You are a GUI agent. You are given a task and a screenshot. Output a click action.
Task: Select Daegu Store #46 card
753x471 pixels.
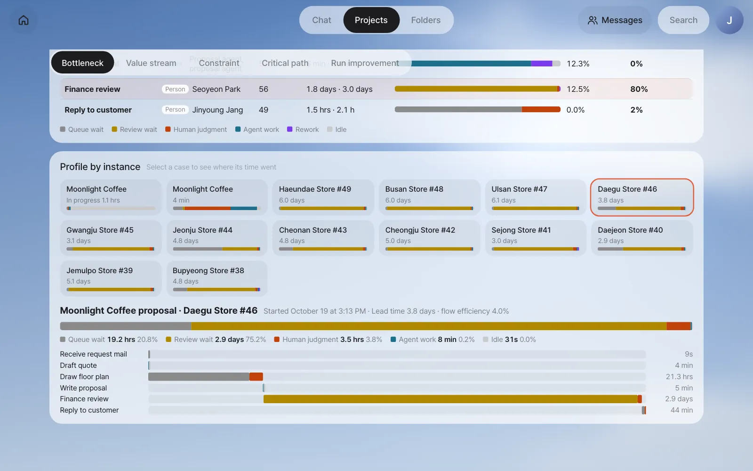[x=642, y=197]
